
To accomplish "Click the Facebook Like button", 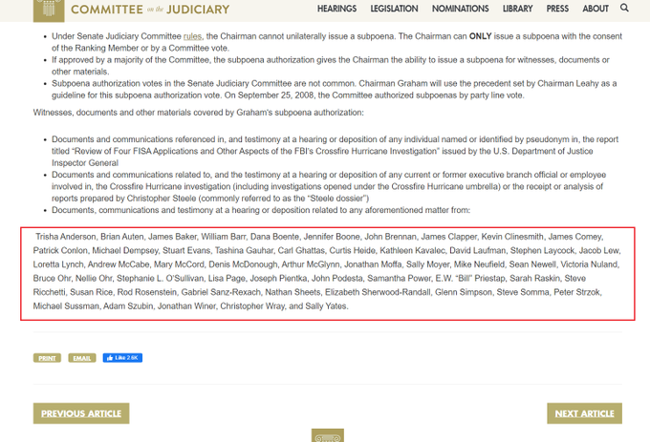I will pyautogui.click(x=122, y=358).
